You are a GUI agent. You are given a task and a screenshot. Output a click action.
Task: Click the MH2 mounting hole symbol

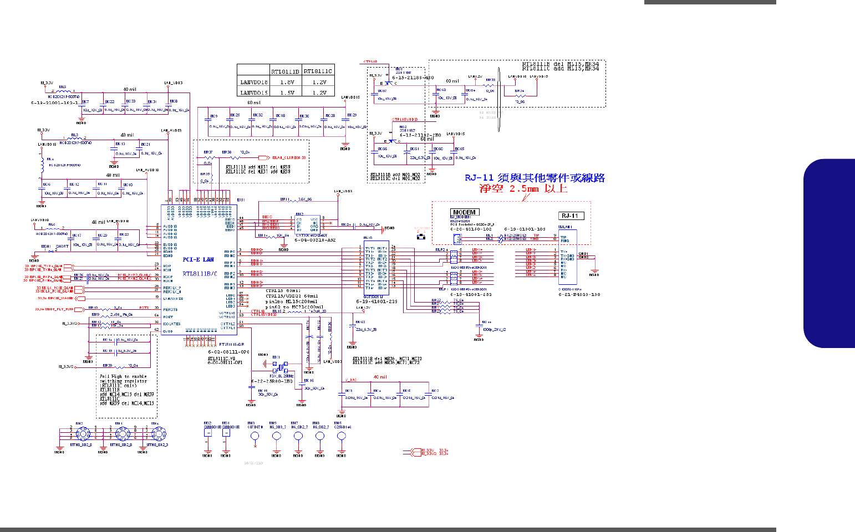pyautogui.click(x=83, y=434)
